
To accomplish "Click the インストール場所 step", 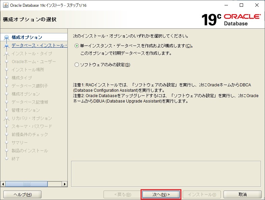I will coord(28,70).
